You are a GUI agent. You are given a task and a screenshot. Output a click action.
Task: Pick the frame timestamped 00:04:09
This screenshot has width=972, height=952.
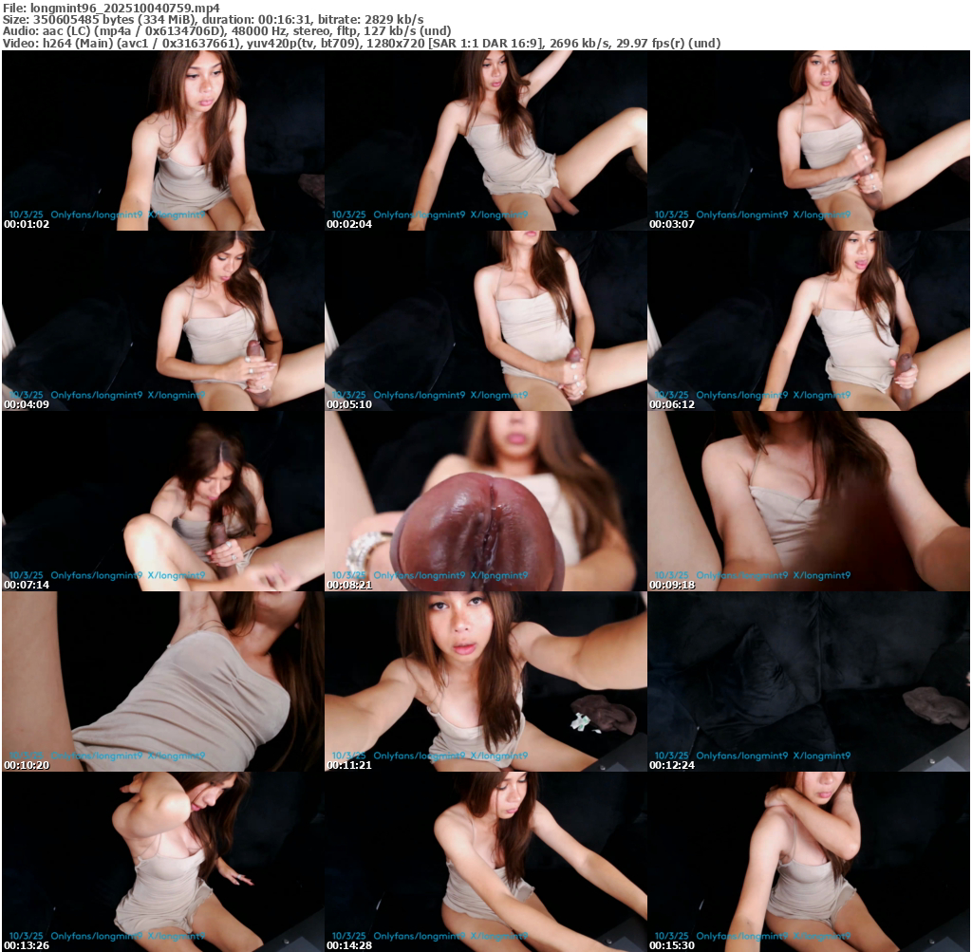pyautogui.click(x=162, y=320)
